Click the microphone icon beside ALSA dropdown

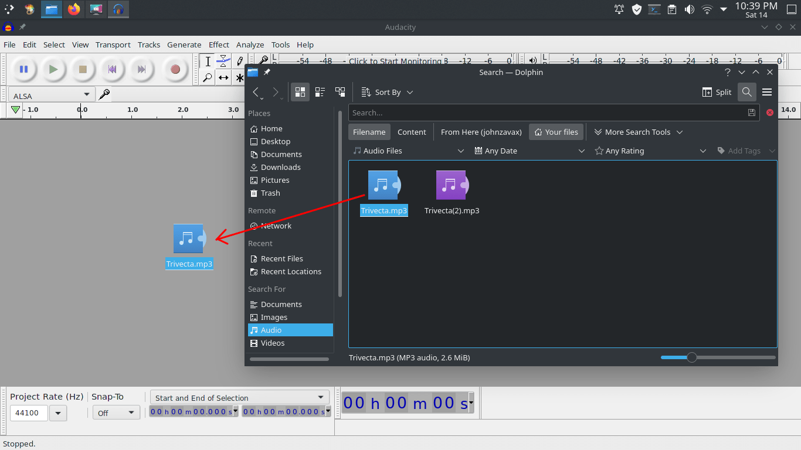pyautogui.click(x=104, y=94)
